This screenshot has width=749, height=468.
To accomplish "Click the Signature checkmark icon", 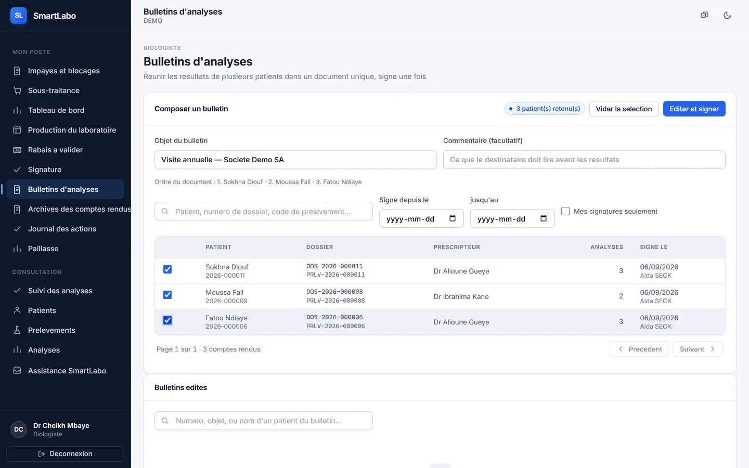I will tap(17, 170).
